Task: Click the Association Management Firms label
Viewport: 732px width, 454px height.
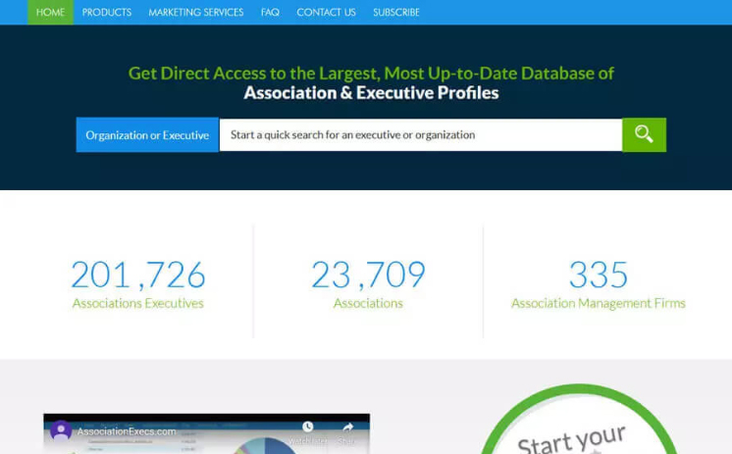Action: (x=599, y=303)
